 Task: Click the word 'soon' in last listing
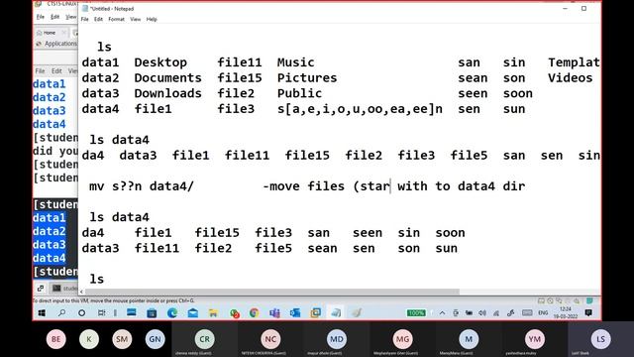pos(450,233)
